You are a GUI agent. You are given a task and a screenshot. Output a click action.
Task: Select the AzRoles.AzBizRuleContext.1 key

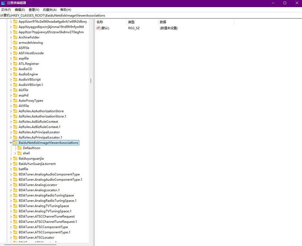coord(40,127)
